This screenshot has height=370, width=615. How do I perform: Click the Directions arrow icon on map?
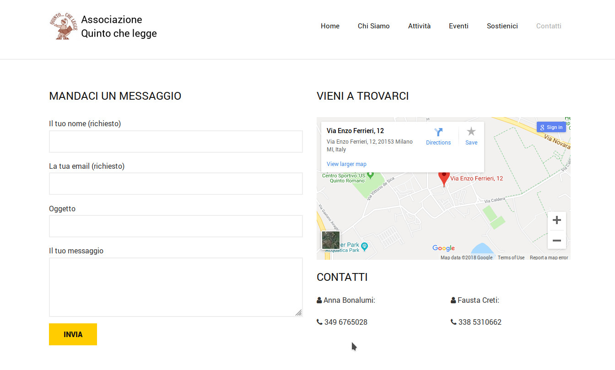[438, 133]
